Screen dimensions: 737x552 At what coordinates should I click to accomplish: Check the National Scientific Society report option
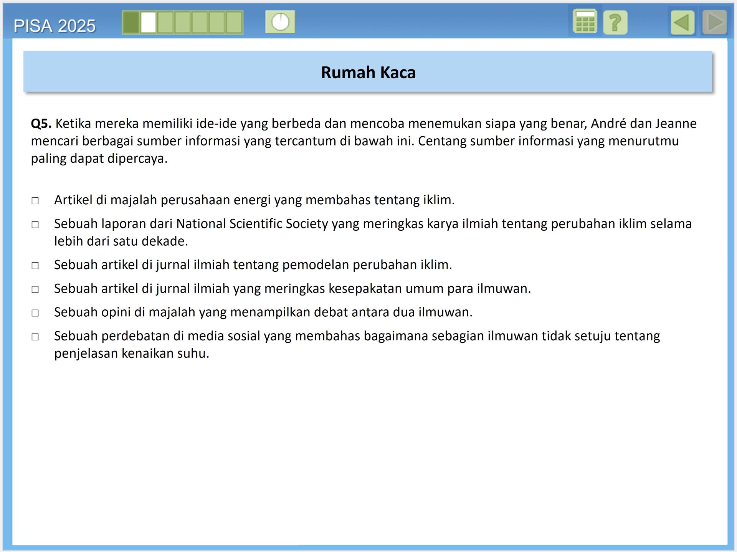(x=35, y=225)
